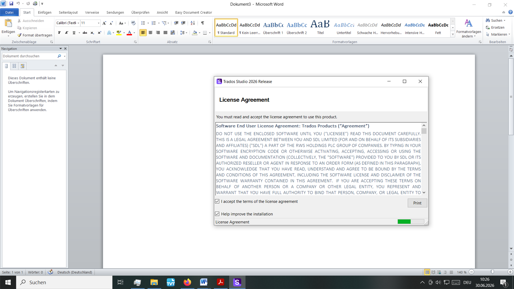Open line spacing dropdown
Image resolution: width=514 pixels, height=289 pixels.
pyautogui.click(x=183, y=33)
